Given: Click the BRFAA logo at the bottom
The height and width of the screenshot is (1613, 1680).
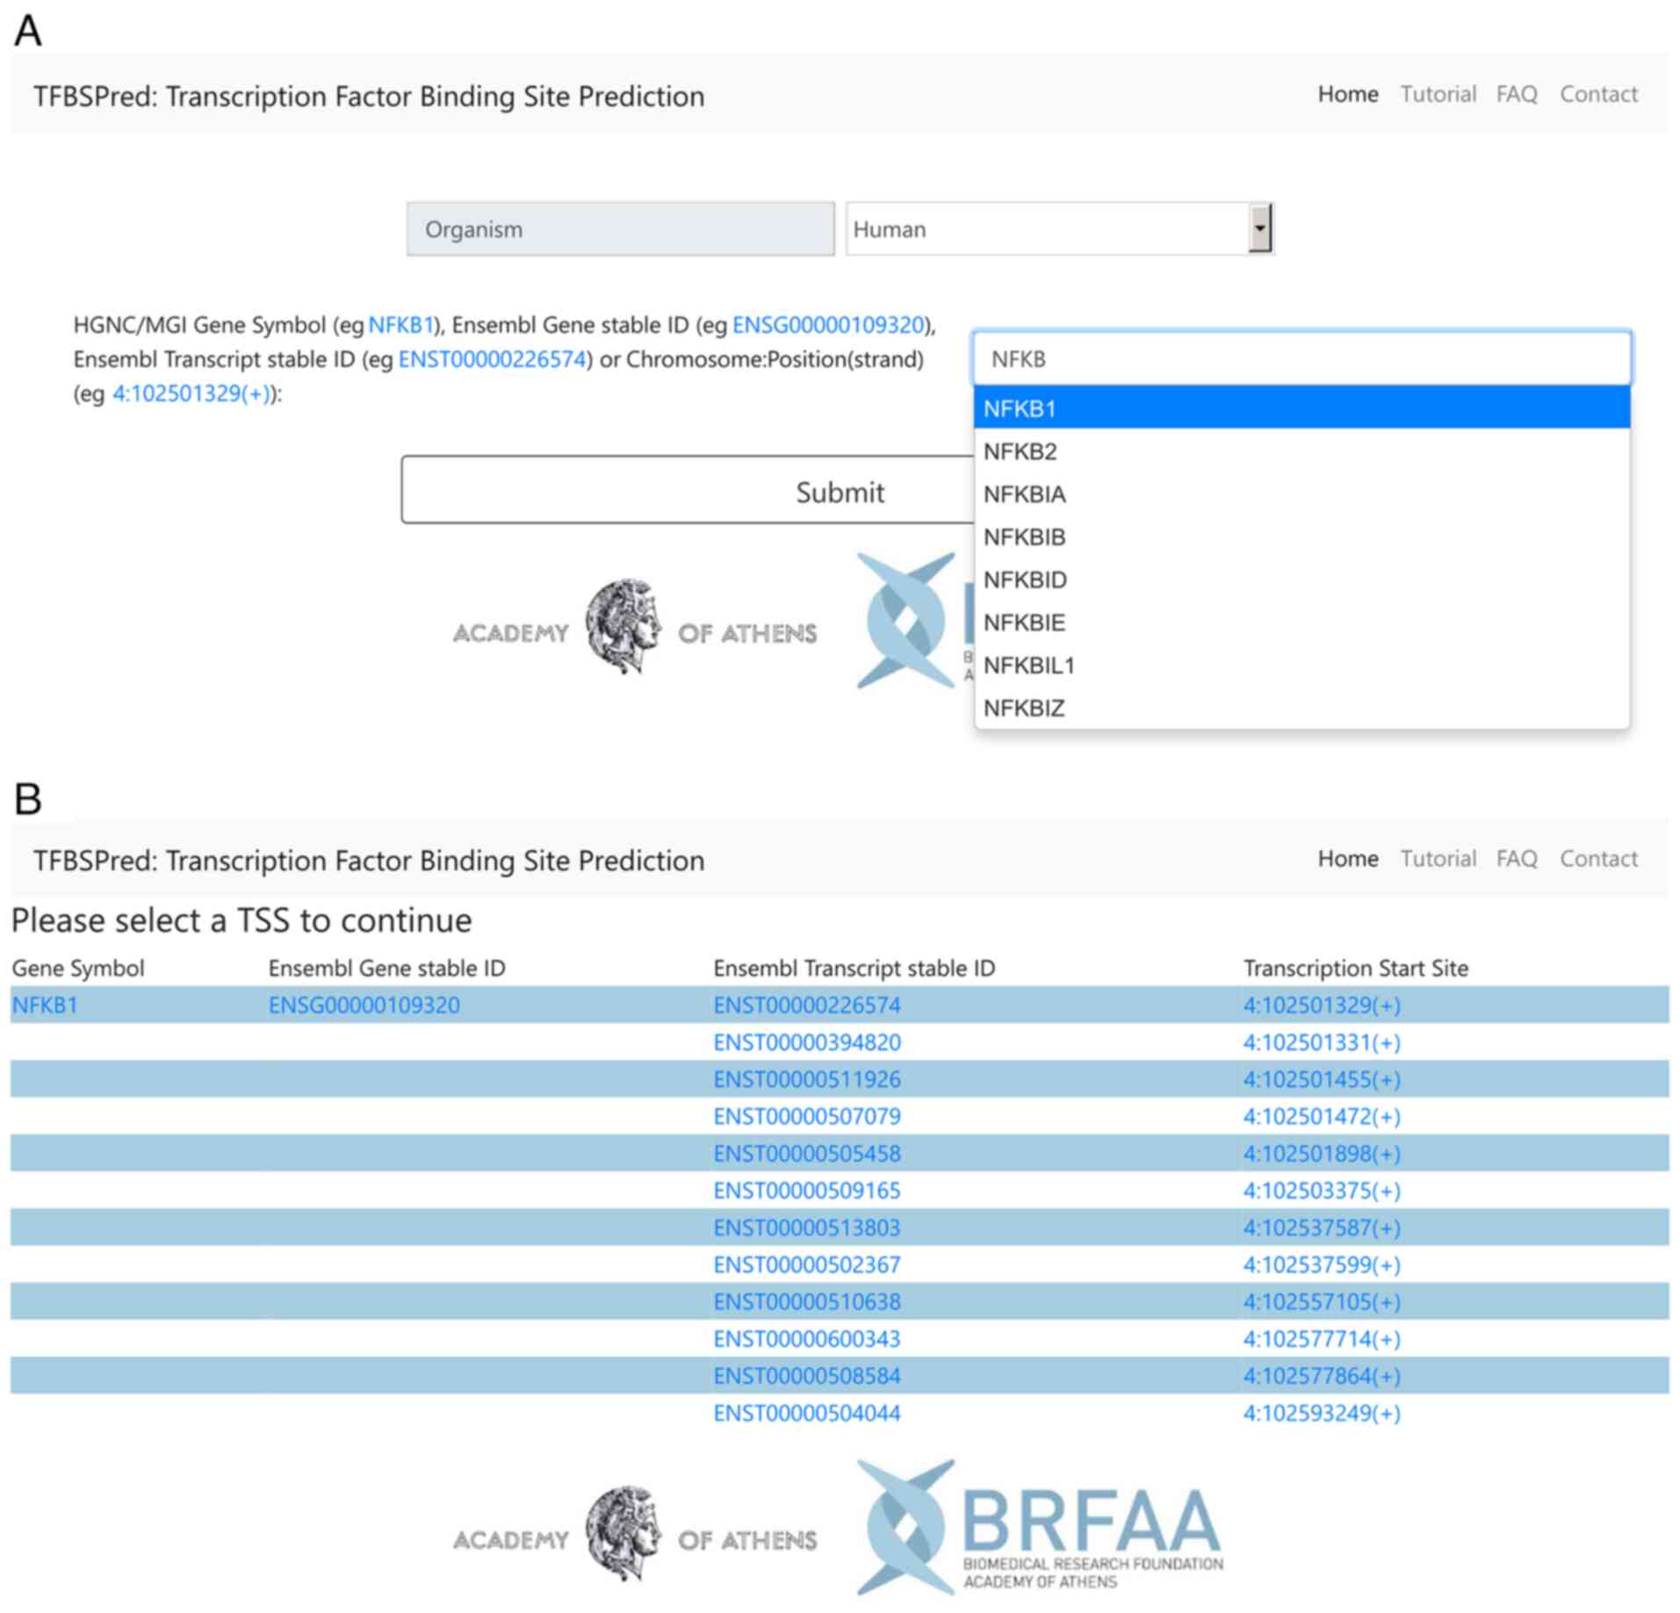Looking at the screenshot, I should [x=1041, y=1528].
